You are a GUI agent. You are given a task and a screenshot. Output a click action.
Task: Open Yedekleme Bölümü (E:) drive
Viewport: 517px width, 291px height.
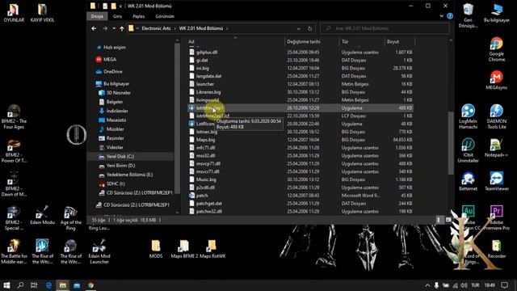coord(129,175)
